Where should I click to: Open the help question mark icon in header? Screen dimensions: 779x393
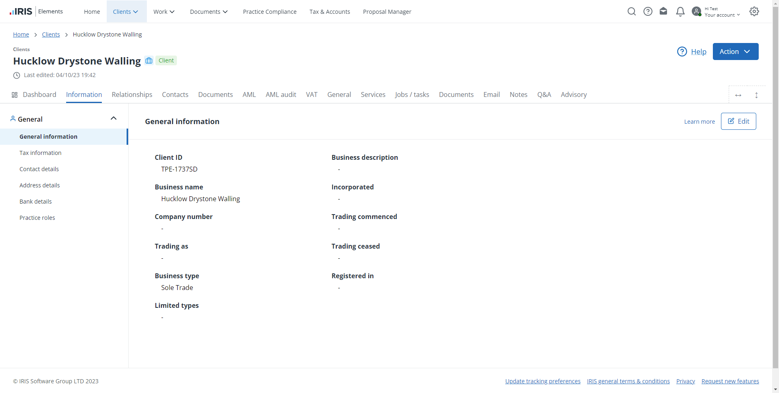point(648,11)
